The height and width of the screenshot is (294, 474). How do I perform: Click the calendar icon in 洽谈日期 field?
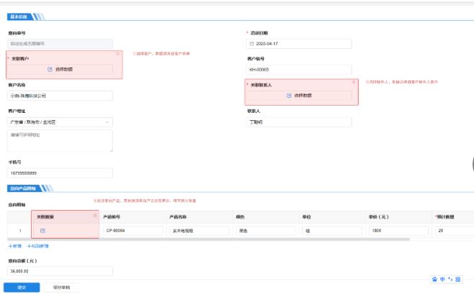pos(252,44)
